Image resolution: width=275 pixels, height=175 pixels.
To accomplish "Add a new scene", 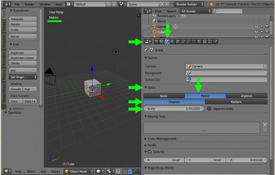I will [162, 4].
